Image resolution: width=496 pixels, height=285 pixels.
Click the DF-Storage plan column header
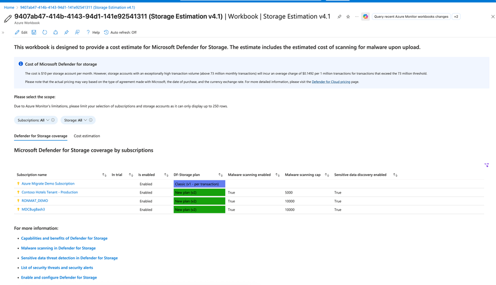pyautogui.click(x=187, y=175)
